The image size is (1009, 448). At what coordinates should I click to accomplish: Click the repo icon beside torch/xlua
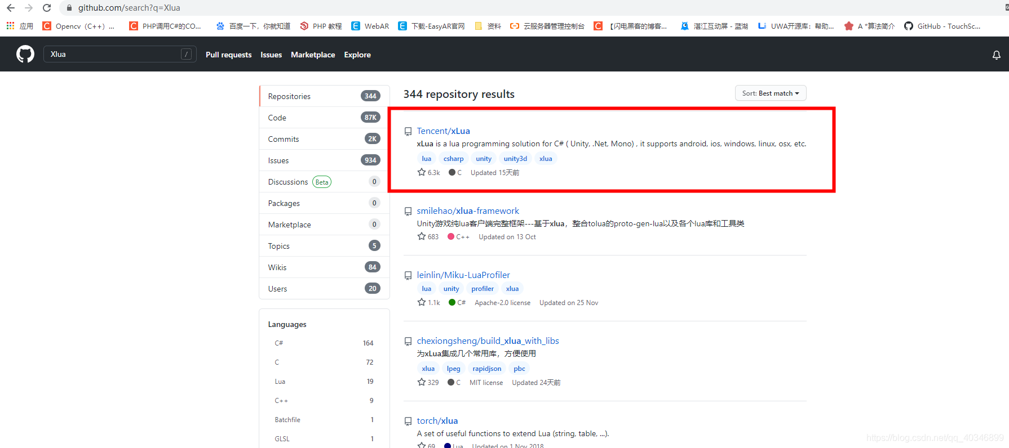[408, 422]
